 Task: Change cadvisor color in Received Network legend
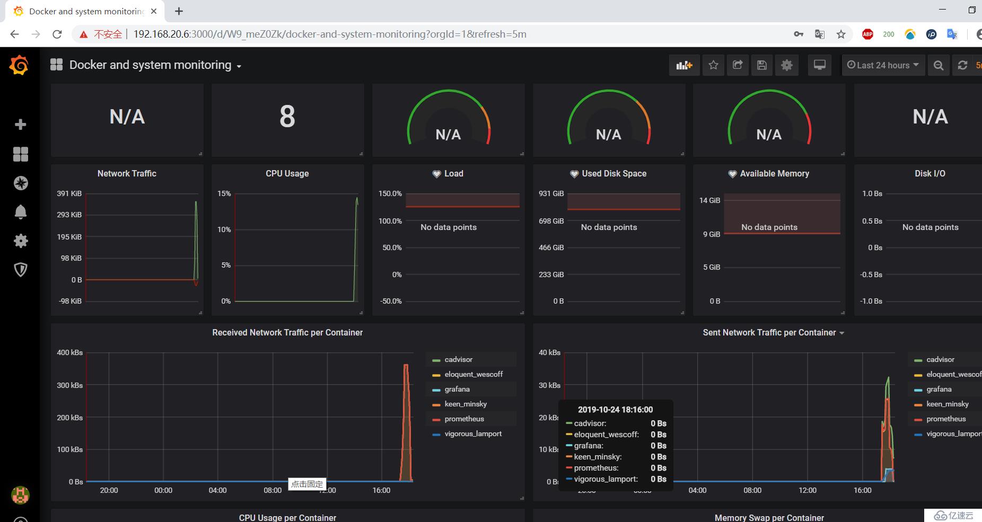click(x=436, y=360)
